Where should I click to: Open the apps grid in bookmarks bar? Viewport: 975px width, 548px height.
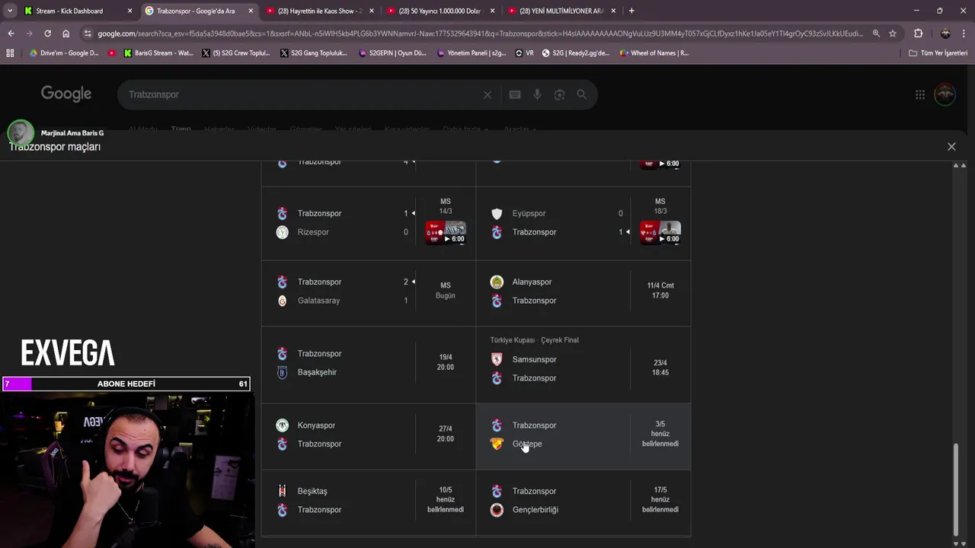click(x=10, y=53)
